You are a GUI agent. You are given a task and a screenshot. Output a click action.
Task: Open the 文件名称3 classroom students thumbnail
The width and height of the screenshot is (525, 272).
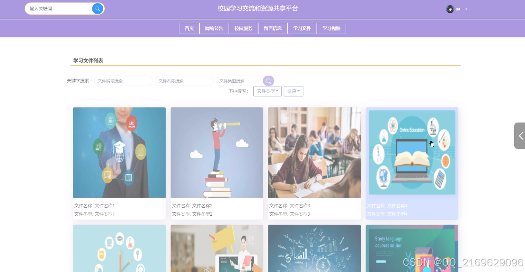(314, 153)
